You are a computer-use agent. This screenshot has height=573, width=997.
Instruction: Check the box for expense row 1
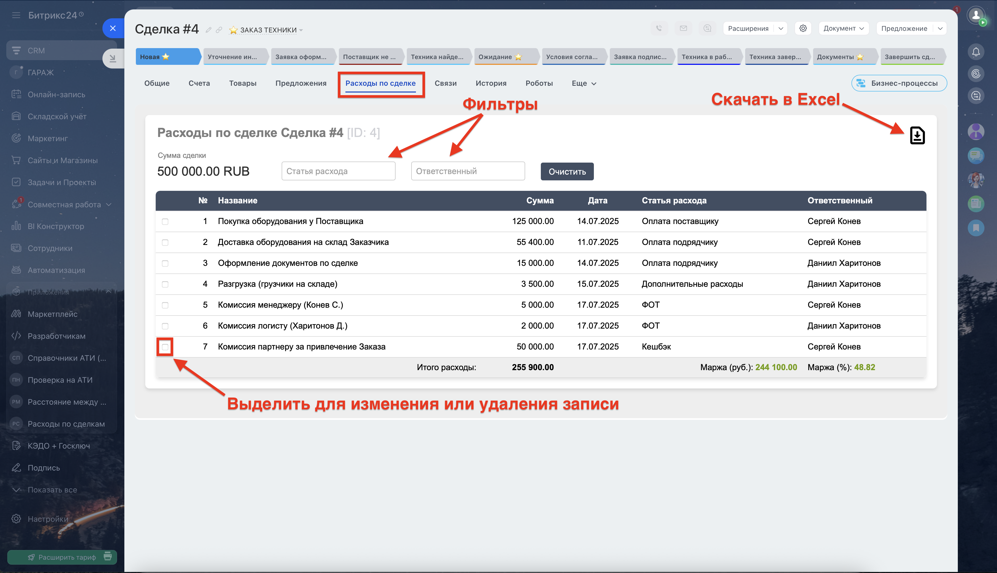point(165,222)
